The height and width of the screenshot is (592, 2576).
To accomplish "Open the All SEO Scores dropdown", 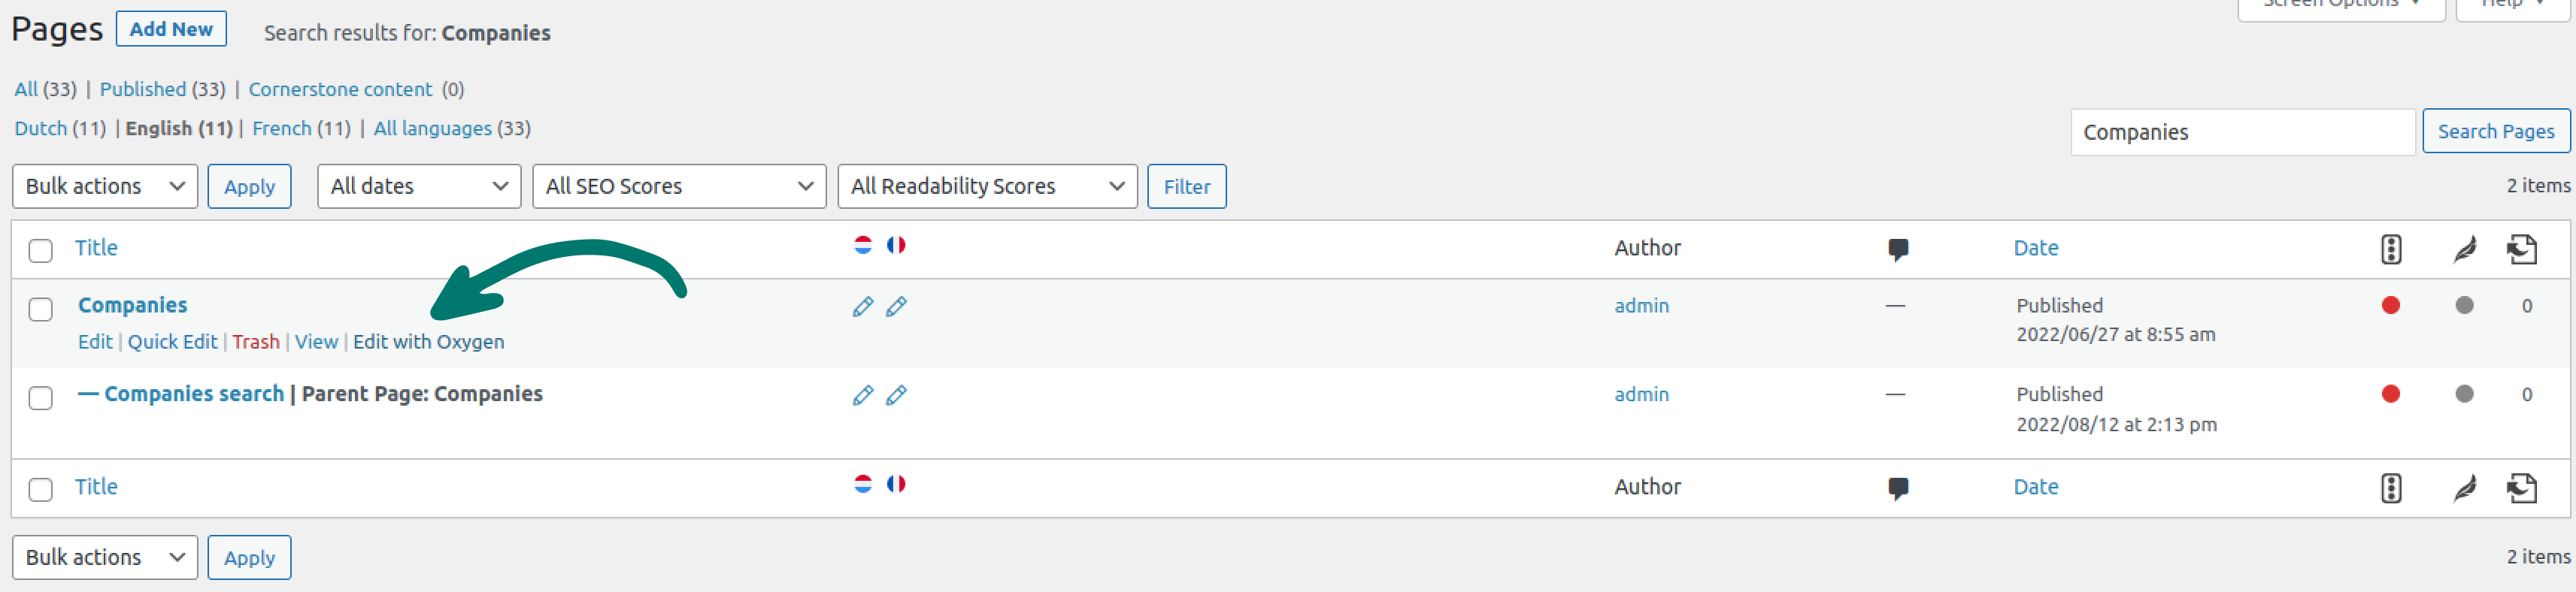I will coord(679,187).
